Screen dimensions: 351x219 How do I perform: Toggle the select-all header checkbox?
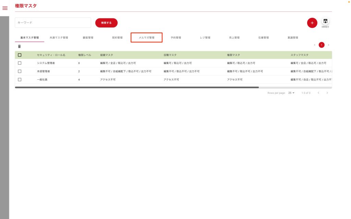20,55
